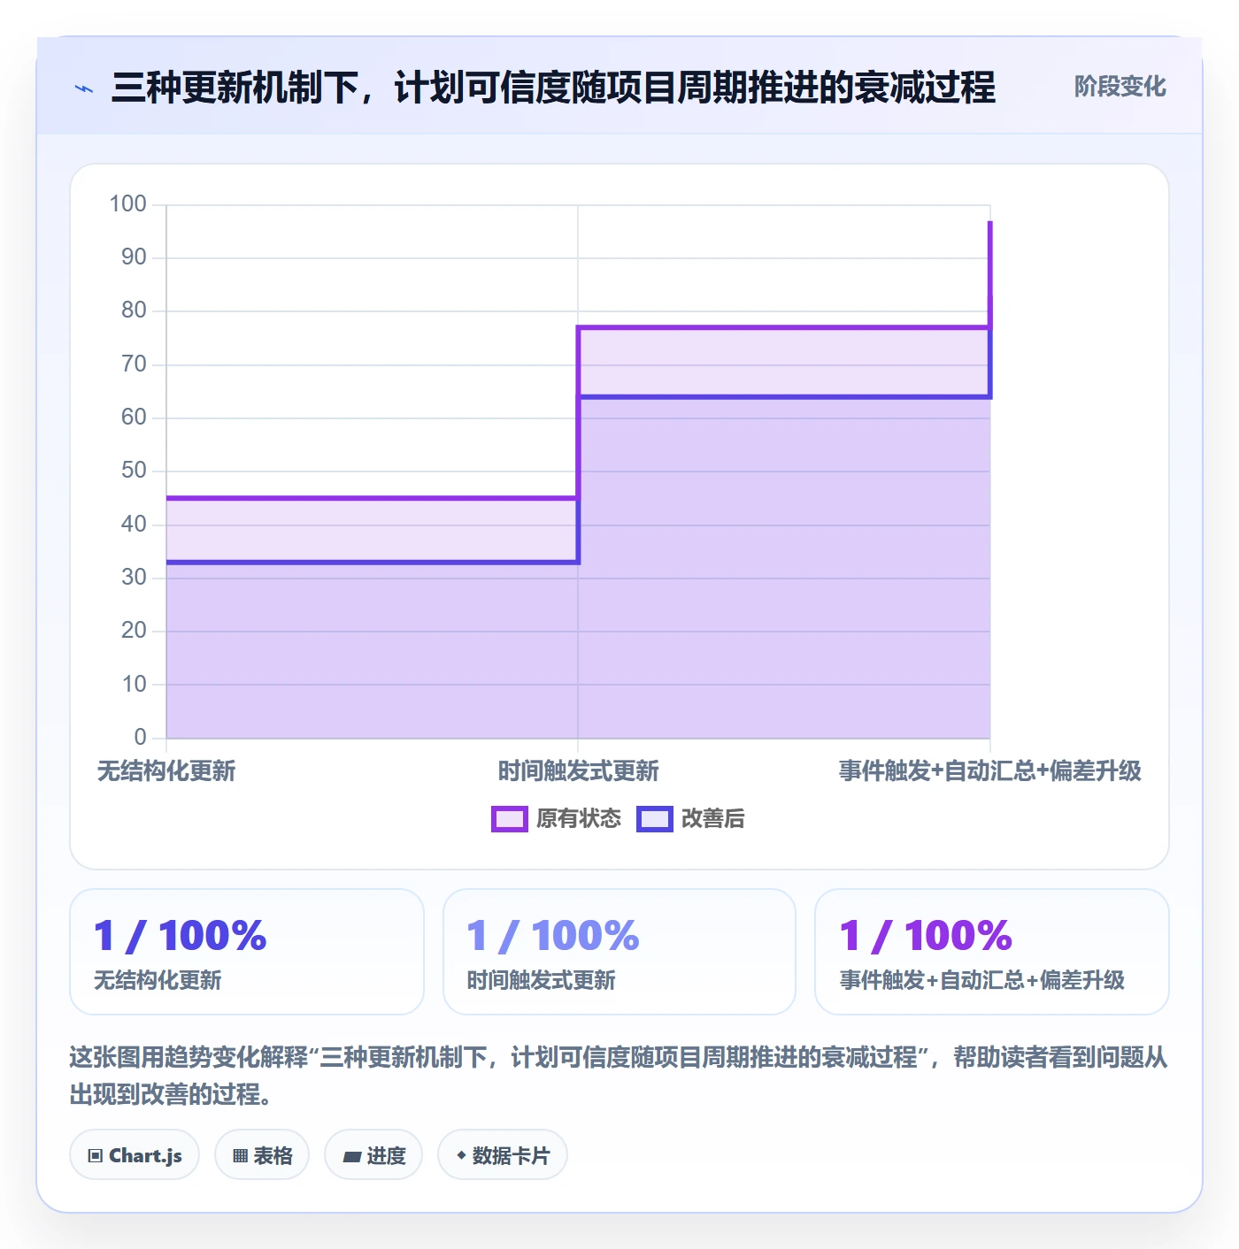This screenshot has height=1249, width=1239.
Task: Click the chart title 三种更新机制下 heading
Action: [x=554, y=88]
